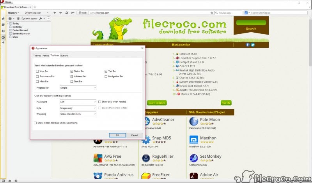312x183 pixels.
Task: Select the History clock icon in sidebar
Action: [x=3, y=37]
